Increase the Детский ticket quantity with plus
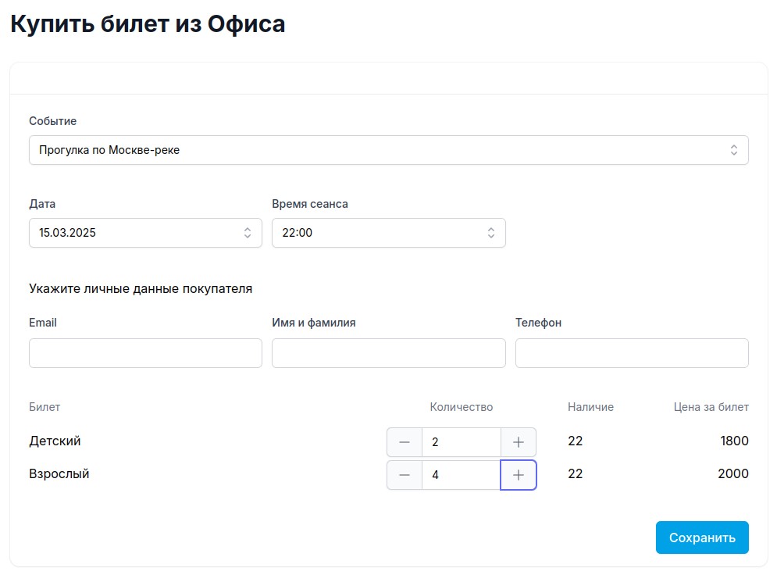777x575 pixels. coord(518,441)
